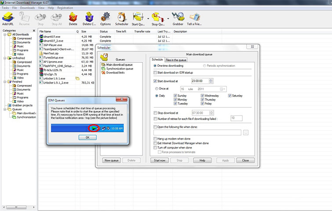This screenshot has height=211, width=332.
Task: Click the Start Queue toolbar icon
Action: point(138,18)
